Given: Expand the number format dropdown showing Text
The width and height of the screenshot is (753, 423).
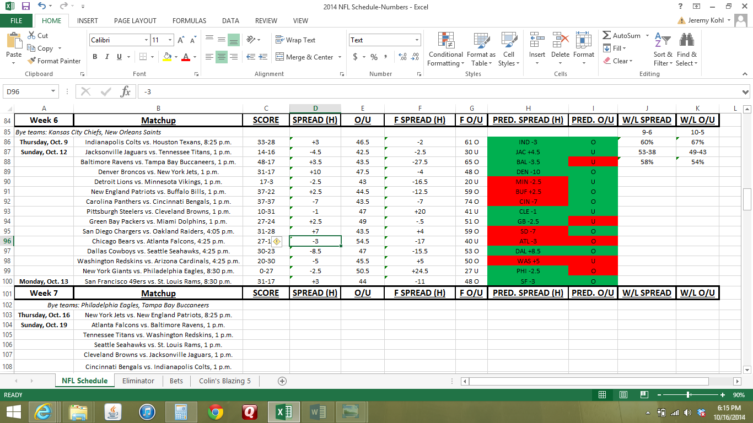Looking at the screenshot, I should [x=417, y=40].
